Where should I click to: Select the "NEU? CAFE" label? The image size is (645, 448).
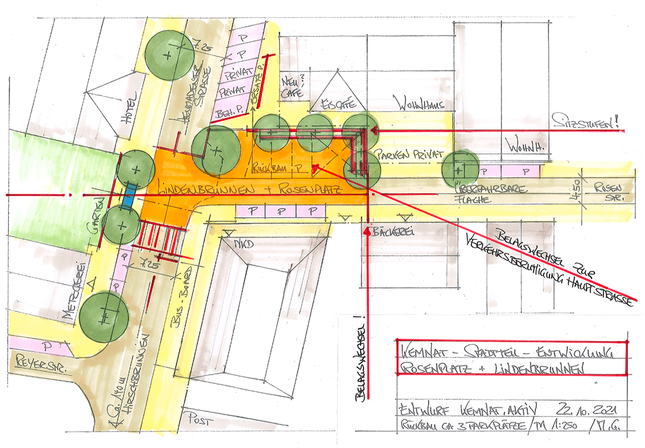pyautogui.click(x=293, y=87)
